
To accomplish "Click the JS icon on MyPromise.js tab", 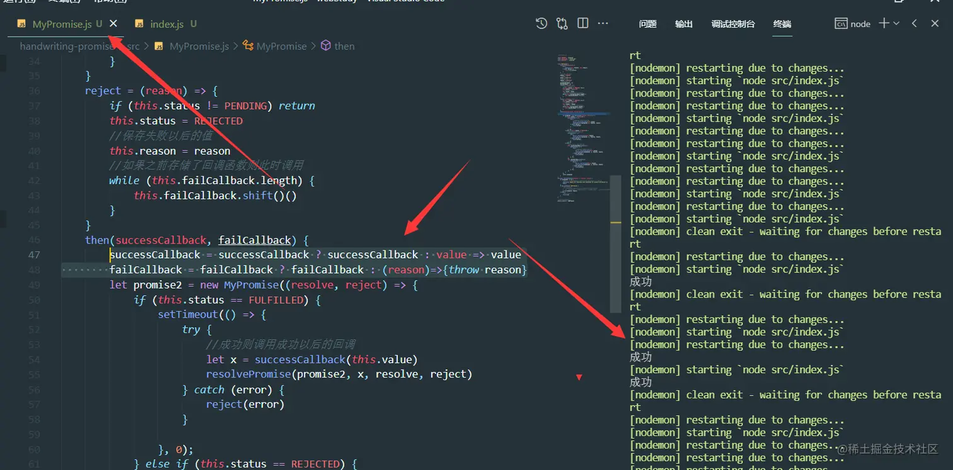I will click(x=21, y=24).
